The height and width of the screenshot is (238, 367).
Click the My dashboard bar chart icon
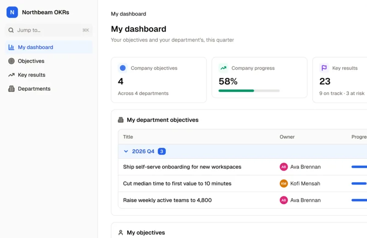click(x=11, y=47)
